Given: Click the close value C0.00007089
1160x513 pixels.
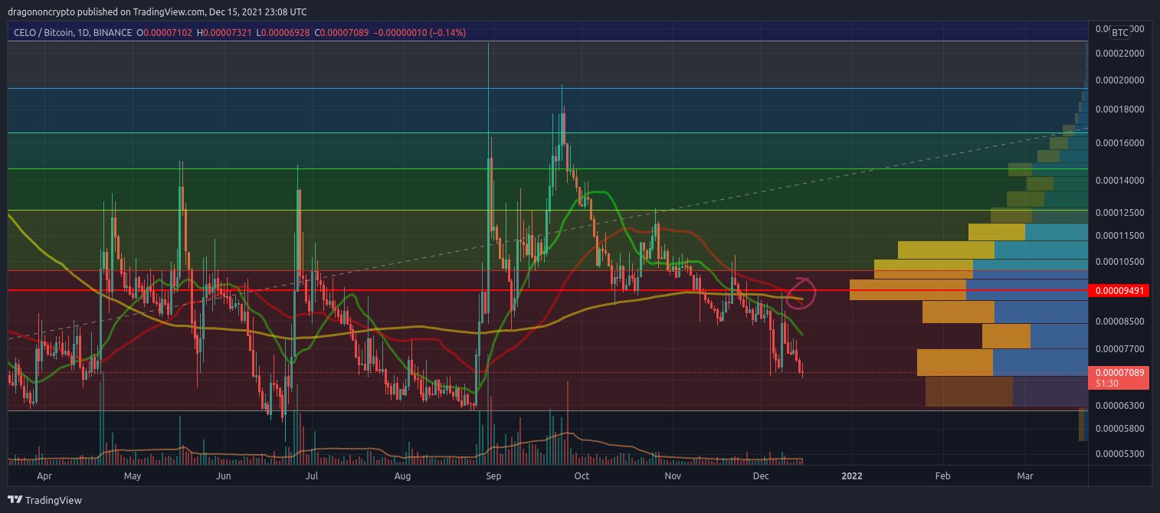Looking at the screenshot, I should point(343,33).
